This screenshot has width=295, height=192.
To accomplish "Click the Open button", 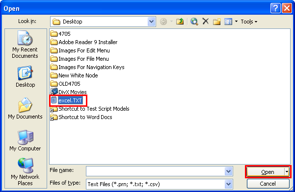I will click(266, 172).
